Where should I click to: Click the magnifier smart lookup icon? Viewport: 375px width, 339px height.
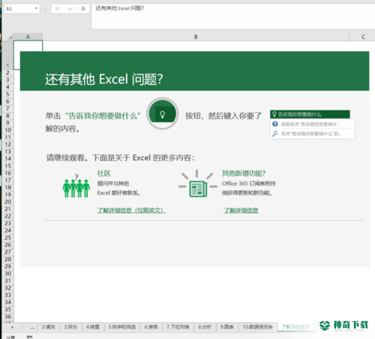(x=275, y=134)
